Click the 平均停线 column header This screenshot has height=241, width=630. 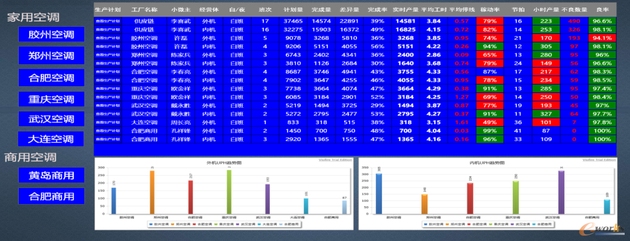pyautogui.click(x=462, y=9)
